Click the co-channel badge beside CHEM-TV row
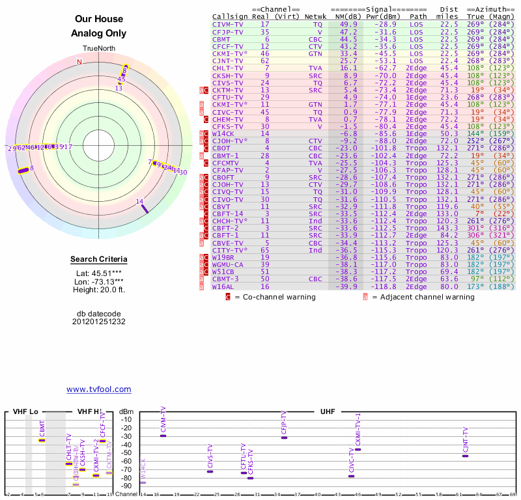 pos(206,120)
